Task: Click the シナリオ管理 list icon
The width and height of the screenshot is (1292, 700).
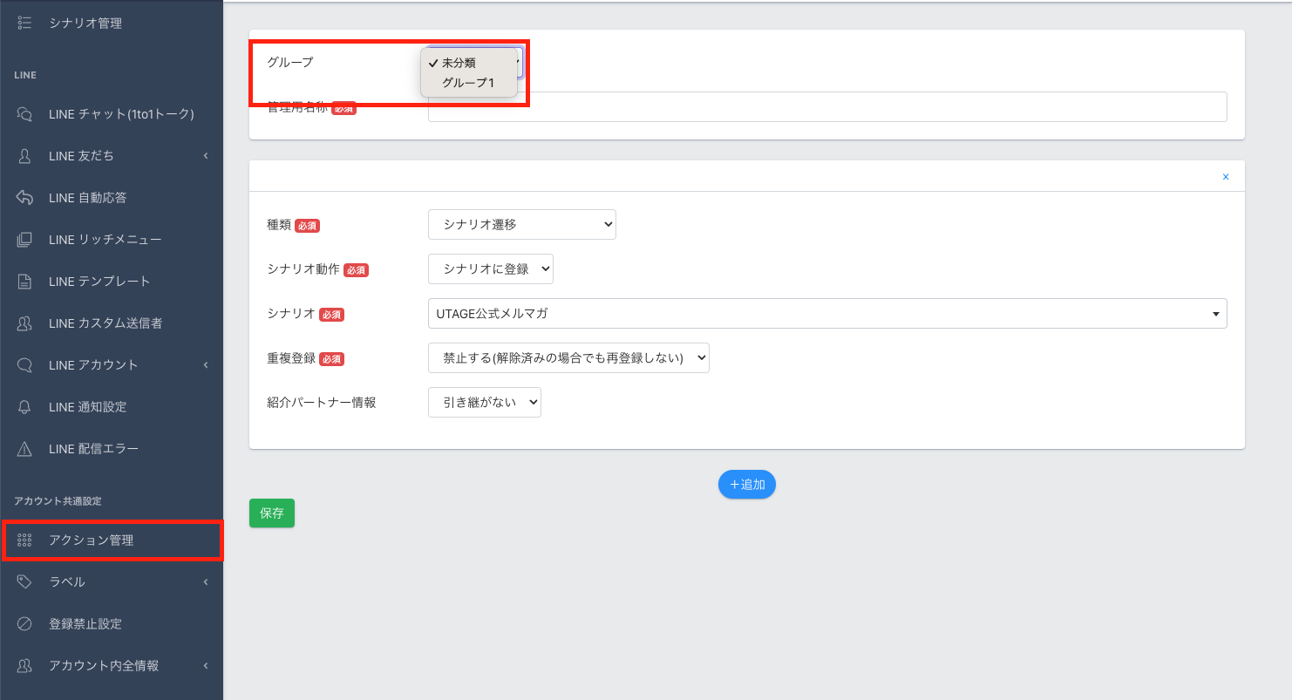Action: point(24,24)
